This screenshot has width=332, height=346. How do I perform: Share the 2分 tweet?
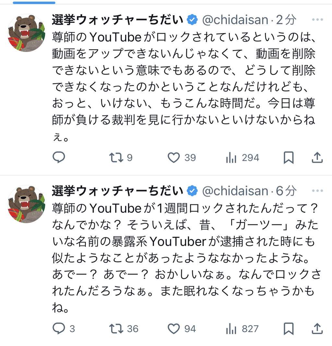[x=317, y=158]
